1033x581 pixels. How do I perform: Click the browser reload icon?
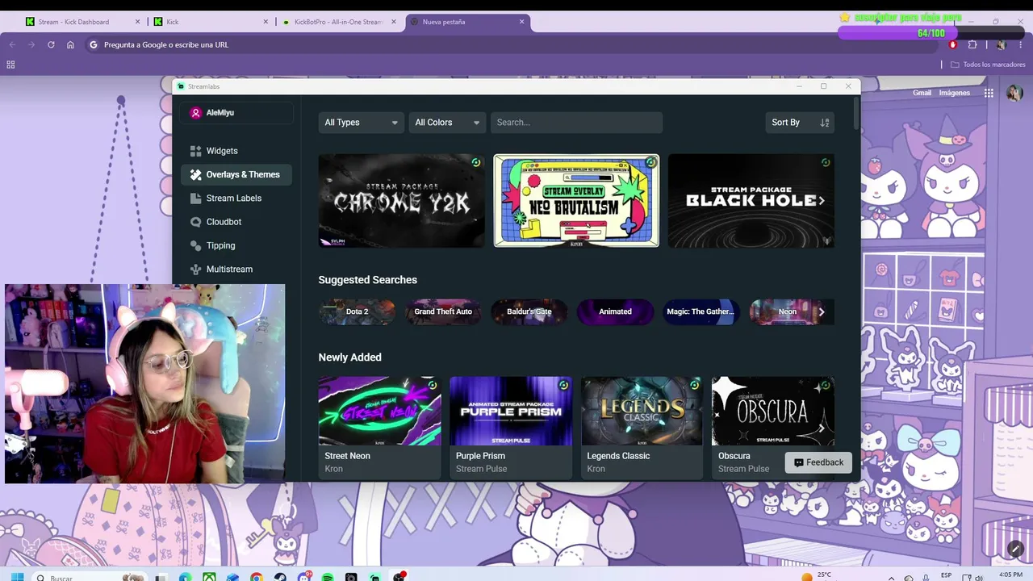(x=51, y=44)
